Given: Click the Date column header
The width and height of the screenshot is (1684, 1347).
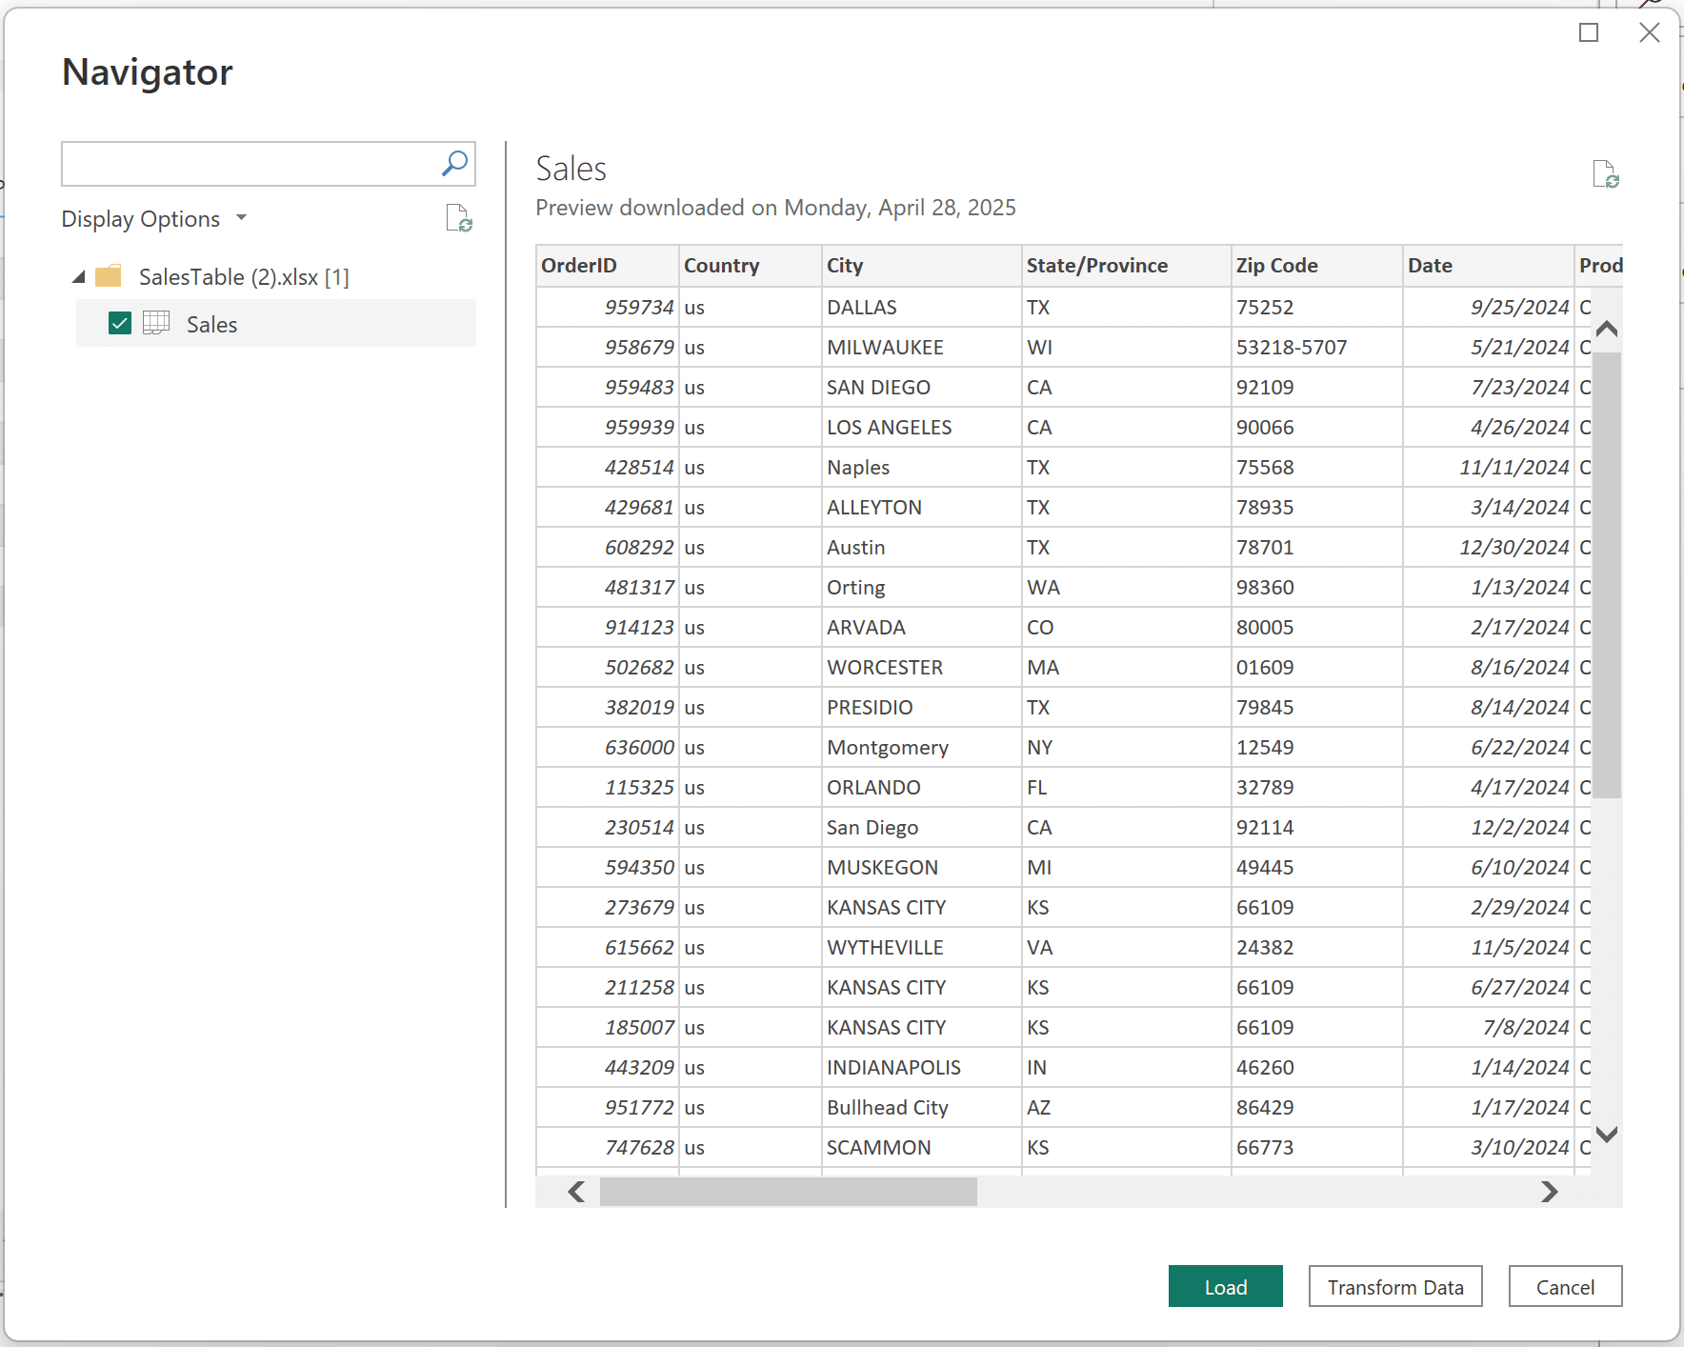Looking at the screenshot, I should pyautogui.click(x=1489, y=266).
